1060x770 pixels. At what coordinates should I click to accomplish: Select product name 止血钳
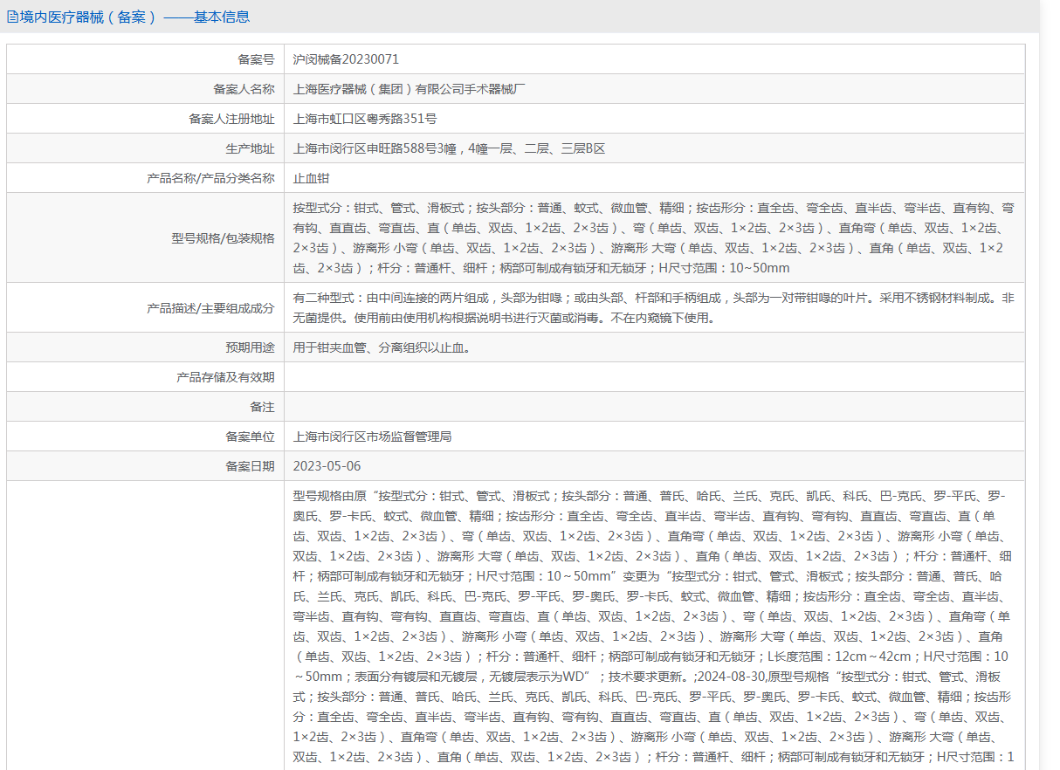(311, 178)
